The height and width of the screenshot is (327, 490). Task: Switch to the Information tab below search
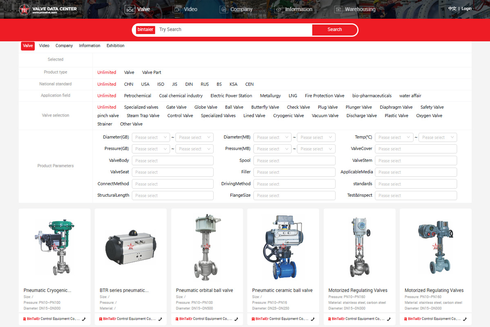click(x=89, y=46)
